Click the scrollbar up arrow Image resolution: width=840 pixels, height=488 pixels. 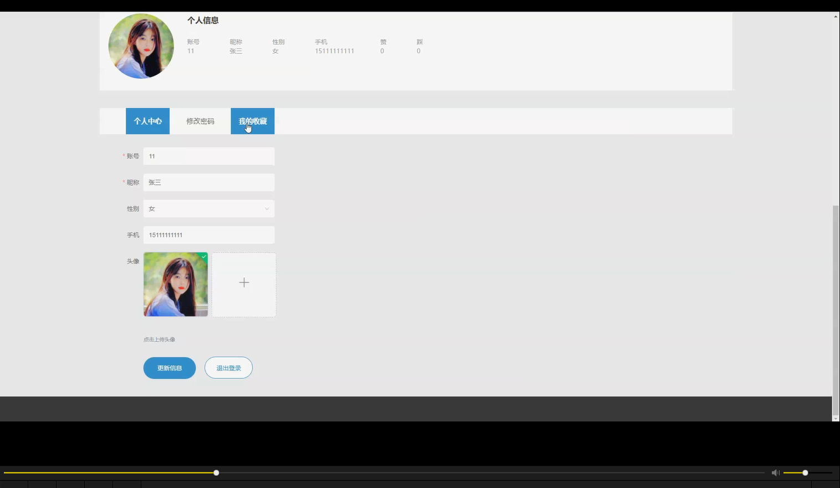point(836,16)
